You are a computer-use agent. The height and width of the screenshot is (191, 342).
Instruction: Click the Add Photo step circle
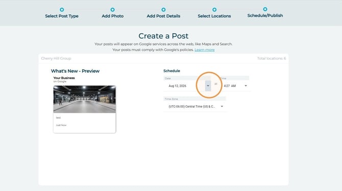coord(112,10)
